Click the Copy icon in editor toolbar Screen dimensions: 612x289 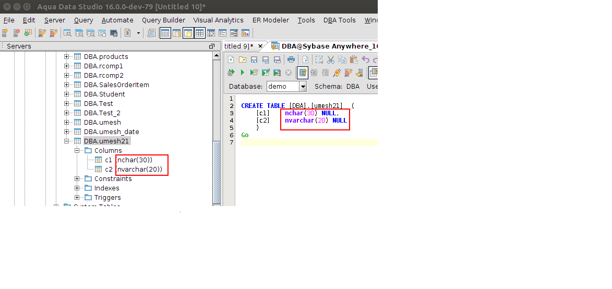pos(342,59)
